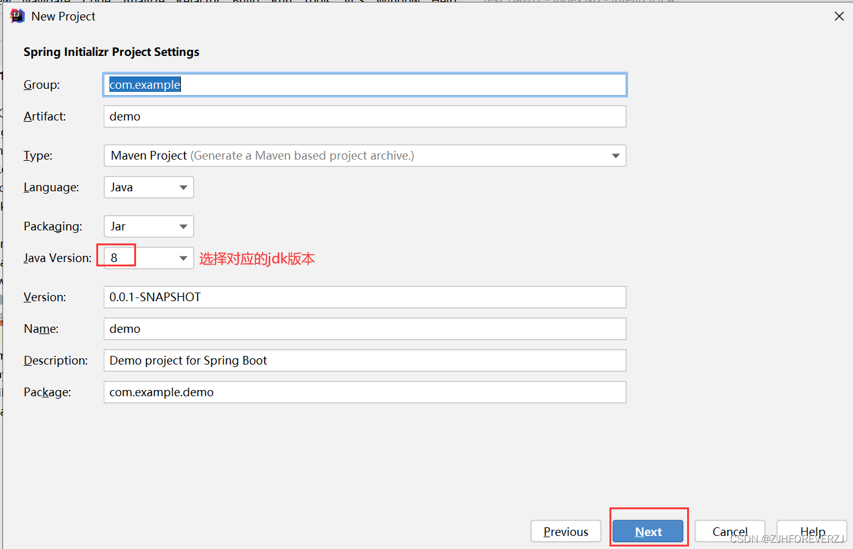Click the Spring Initializr Project Settings heading
Screen dimensions: 853x549
click(x=111, y=52)
